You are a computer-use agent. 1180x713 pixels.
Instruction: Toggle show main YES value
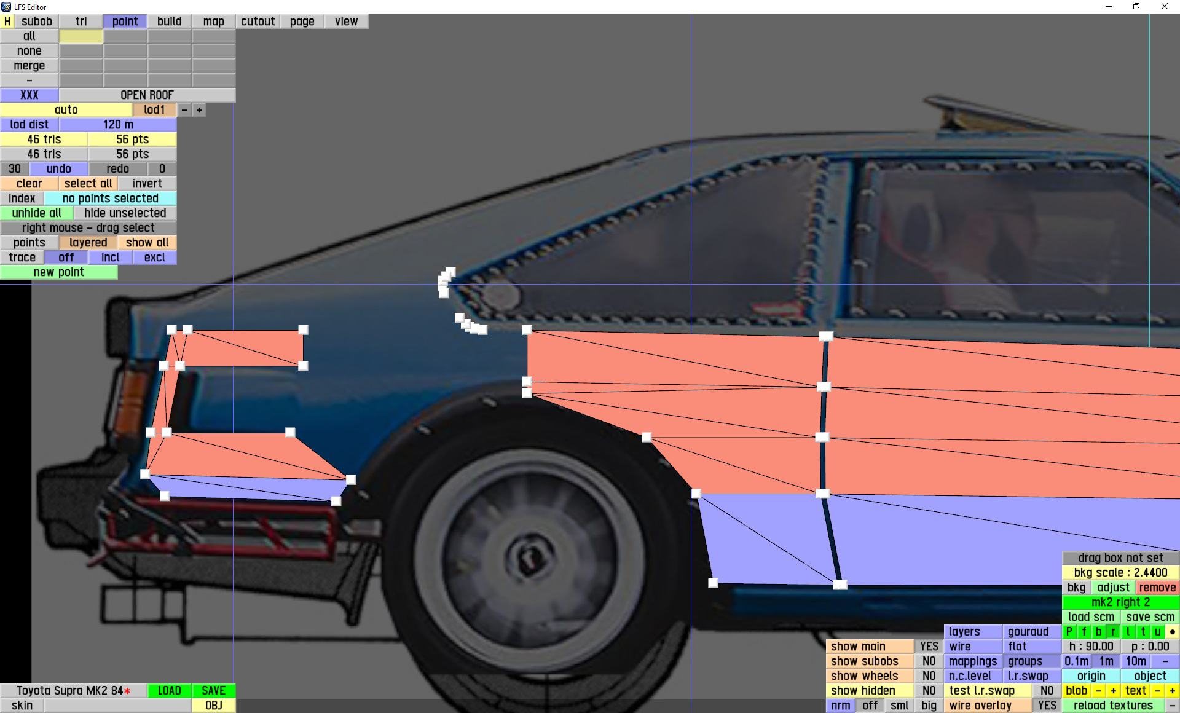click(929, 646)
